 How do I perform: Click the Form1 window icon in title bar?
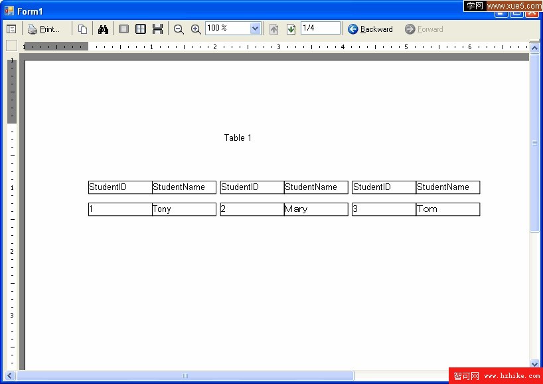[9, 11]
